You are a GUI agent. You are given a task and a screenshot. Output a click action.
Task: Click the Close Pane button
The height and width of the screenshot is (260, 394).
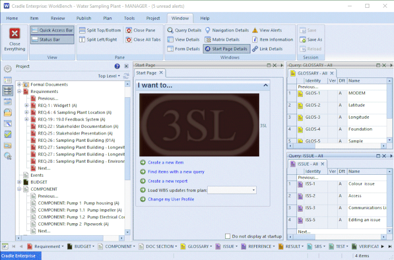(x=140, y=31)
